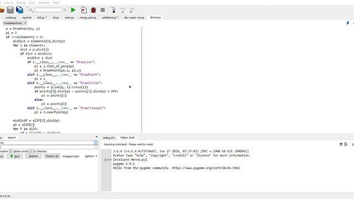Click the magnifier icon next to toolbar search box
This screenshot has width=354, height=199.
pyautogui.click(x=65, y=10)
